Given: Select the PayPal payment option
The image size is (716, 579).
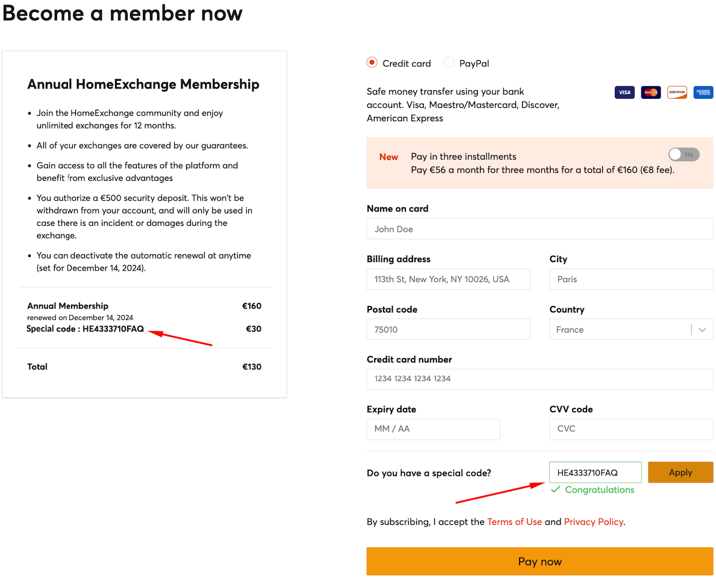Looking at the screenshot, I should coord(449,63).
